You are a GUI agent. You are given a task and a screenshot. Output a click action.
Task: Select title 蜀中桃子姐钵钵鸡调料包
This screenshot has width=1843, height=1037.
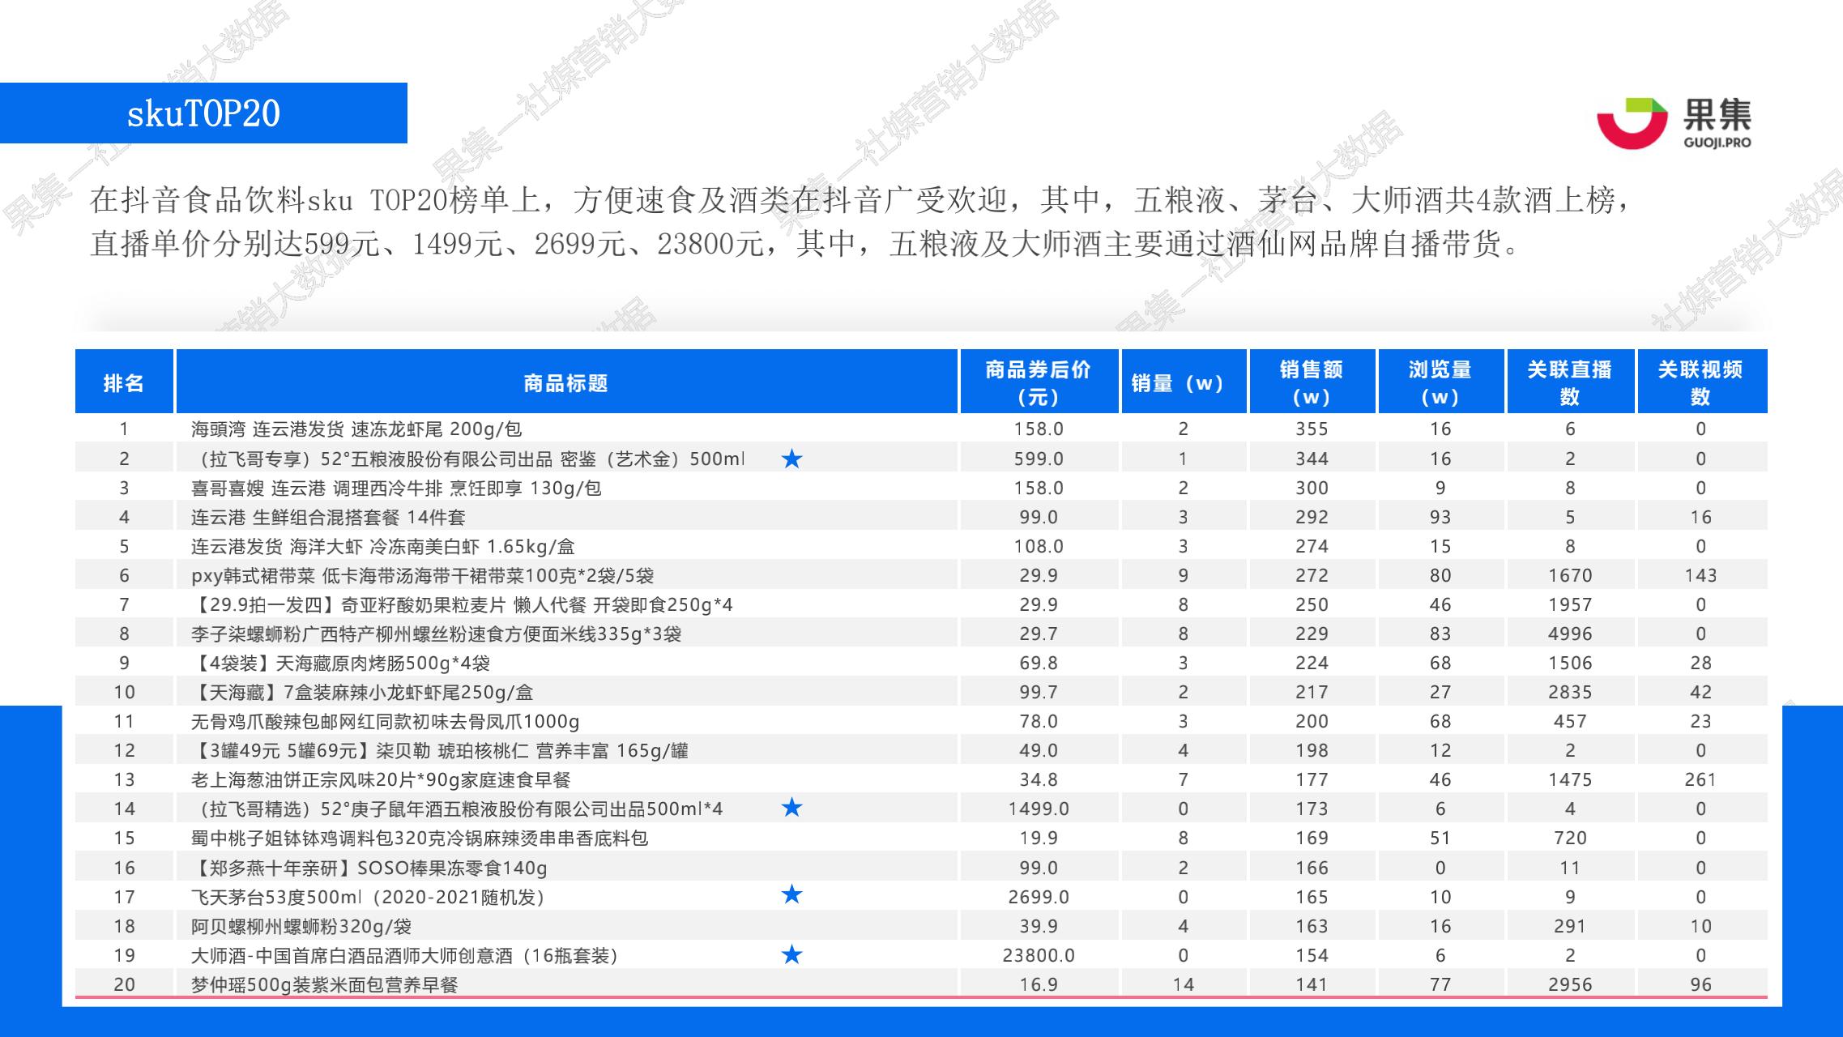(x=419, y=839)
